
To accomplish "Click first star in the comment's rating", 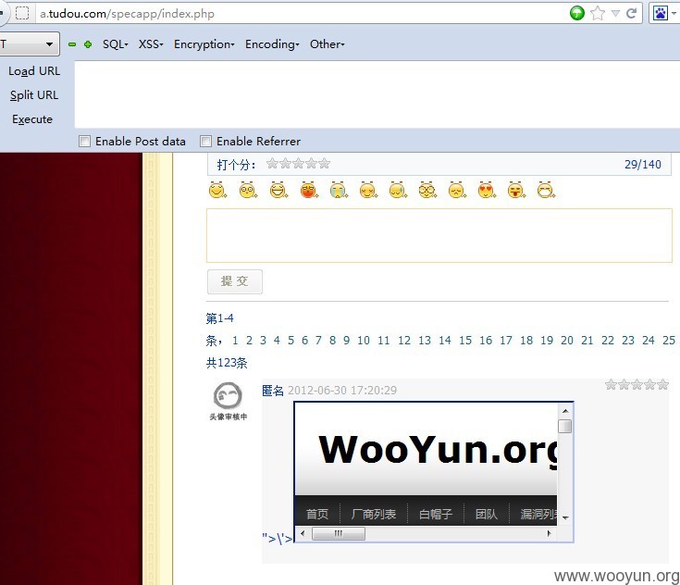I will click(x=611, y=384).
